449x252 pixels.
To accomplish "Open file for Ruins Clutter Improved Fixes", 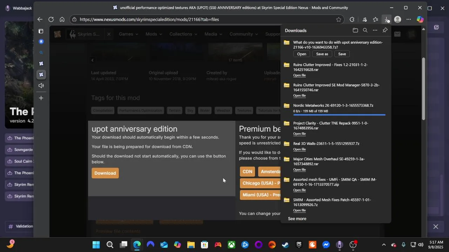I will tap(299, 75).
